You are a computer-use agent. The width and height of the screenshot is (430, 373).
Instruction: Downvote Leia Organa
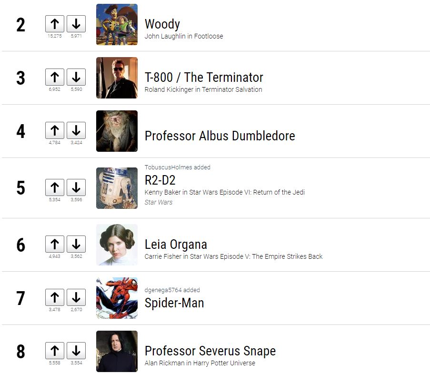(76, 244)
